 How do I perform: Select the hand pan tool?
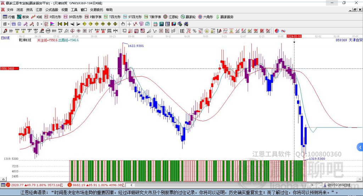point(123,24)
